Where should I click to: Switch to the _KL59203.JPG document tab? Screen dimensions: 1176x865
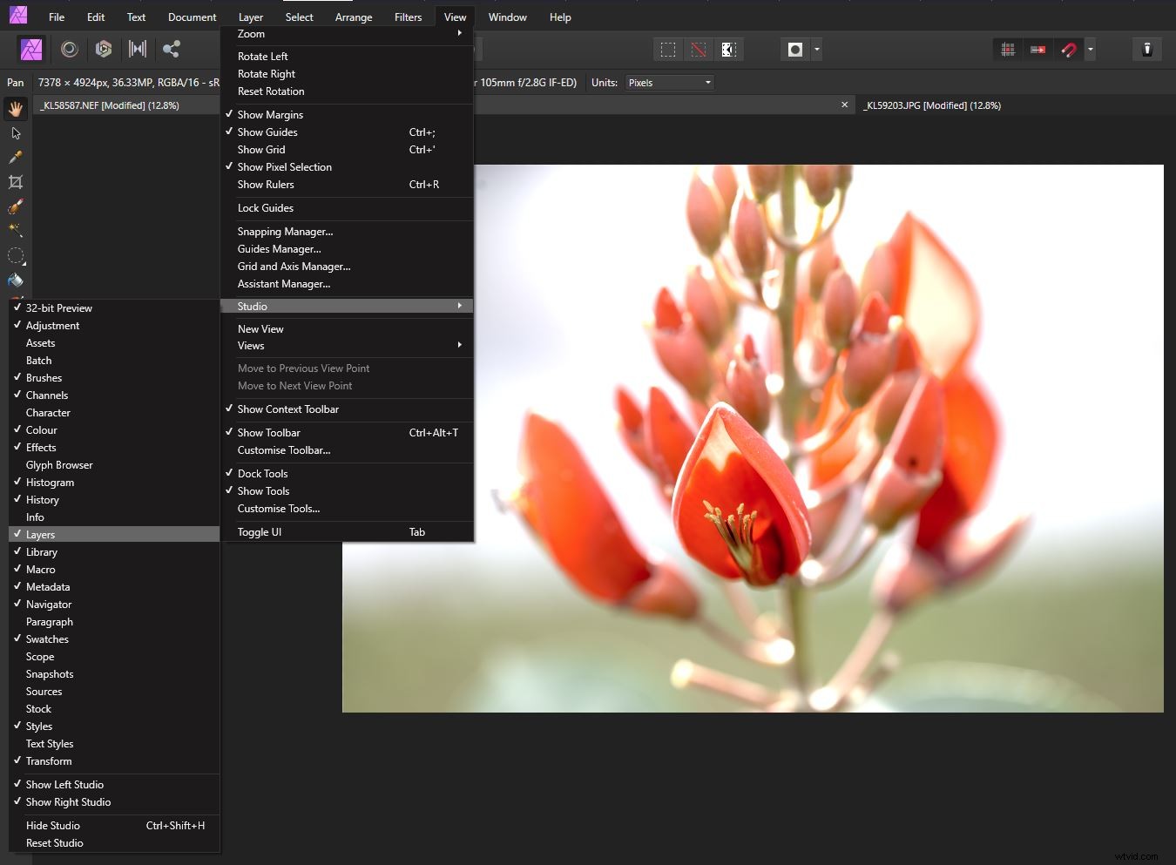[932, 105]
